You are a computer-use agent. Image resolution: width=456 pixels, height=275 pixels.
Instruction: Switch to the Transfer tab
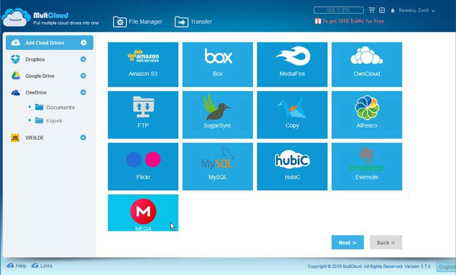[x=194, y=22]
